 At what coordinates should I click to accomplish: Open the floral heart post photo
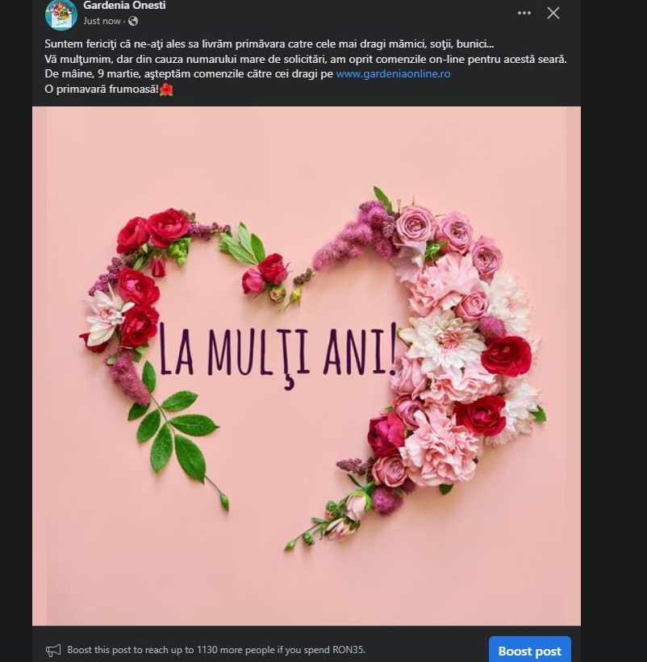point(307,365)
